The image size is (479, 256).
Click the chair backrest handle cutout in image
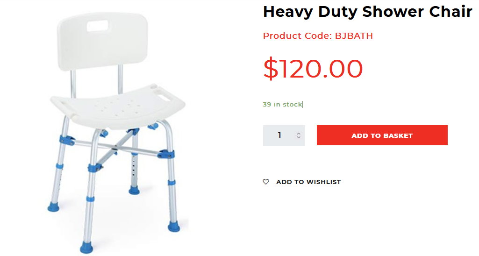(97, 26)
